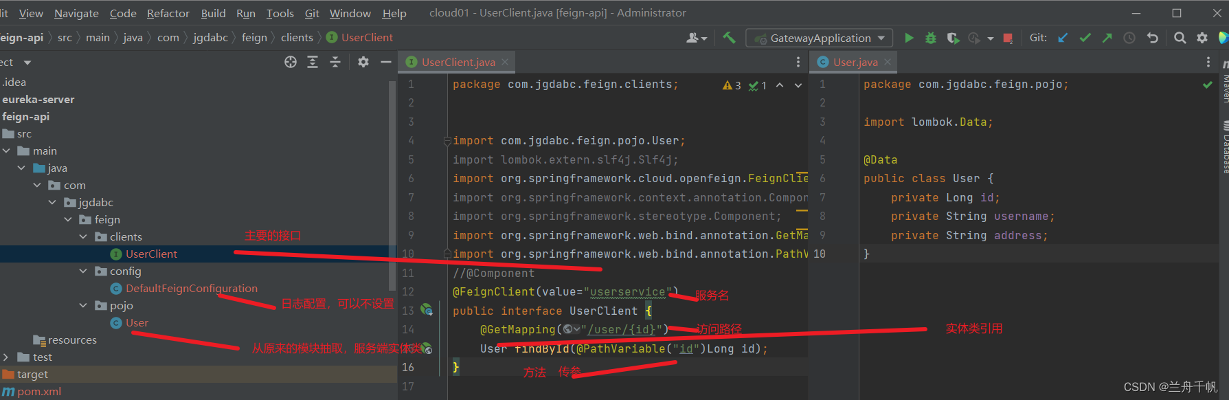This screenshot has height=400, width=1229.
Task: Click warnings indicator showing 3
Action: click(x=732, y=85)
